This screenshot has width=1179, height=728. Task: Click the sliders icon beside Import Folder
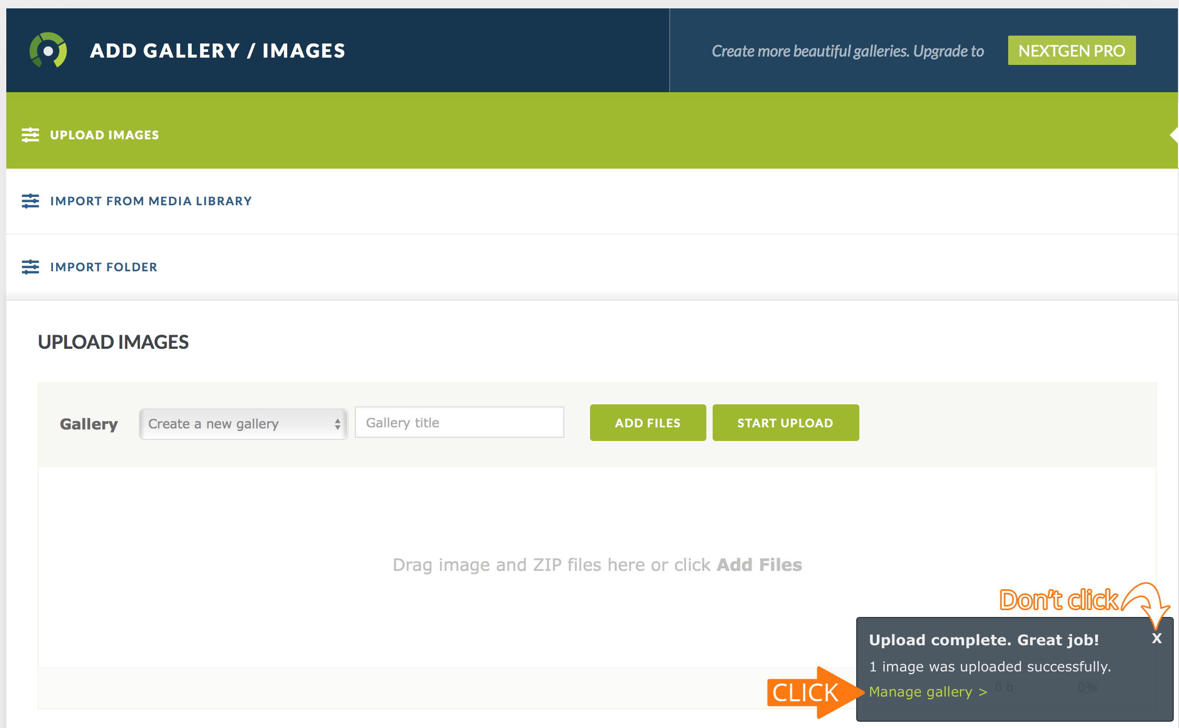click(30, 267)
